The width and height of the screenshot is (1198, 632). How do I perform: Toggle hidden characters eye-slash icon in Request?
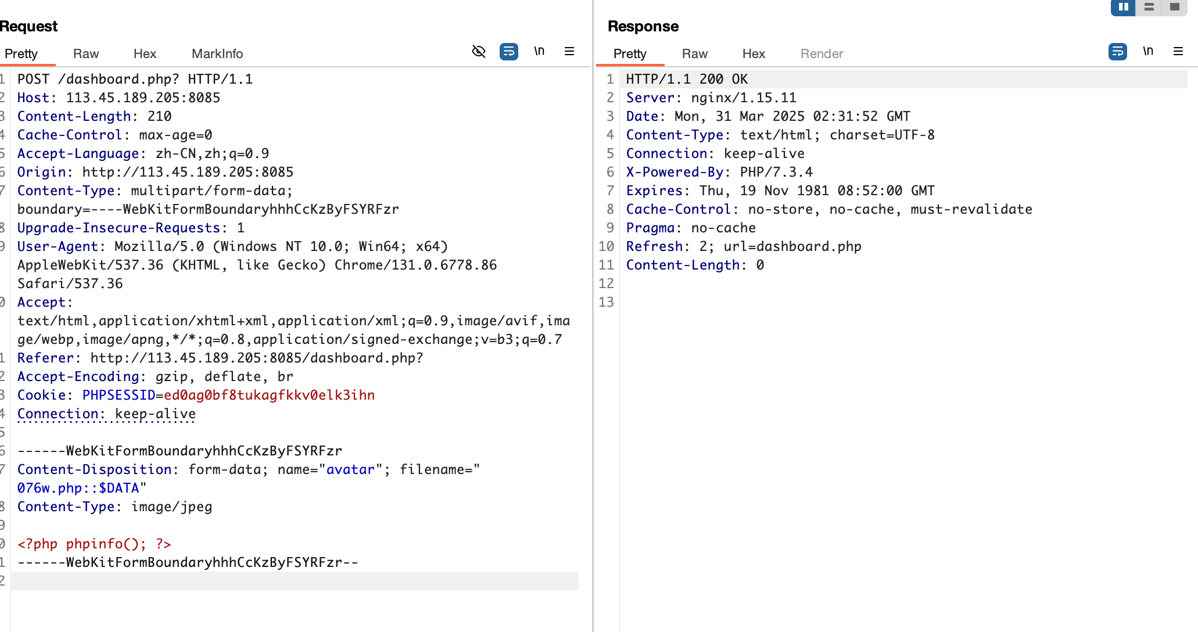pyautogui.click(x=478, y=52)
